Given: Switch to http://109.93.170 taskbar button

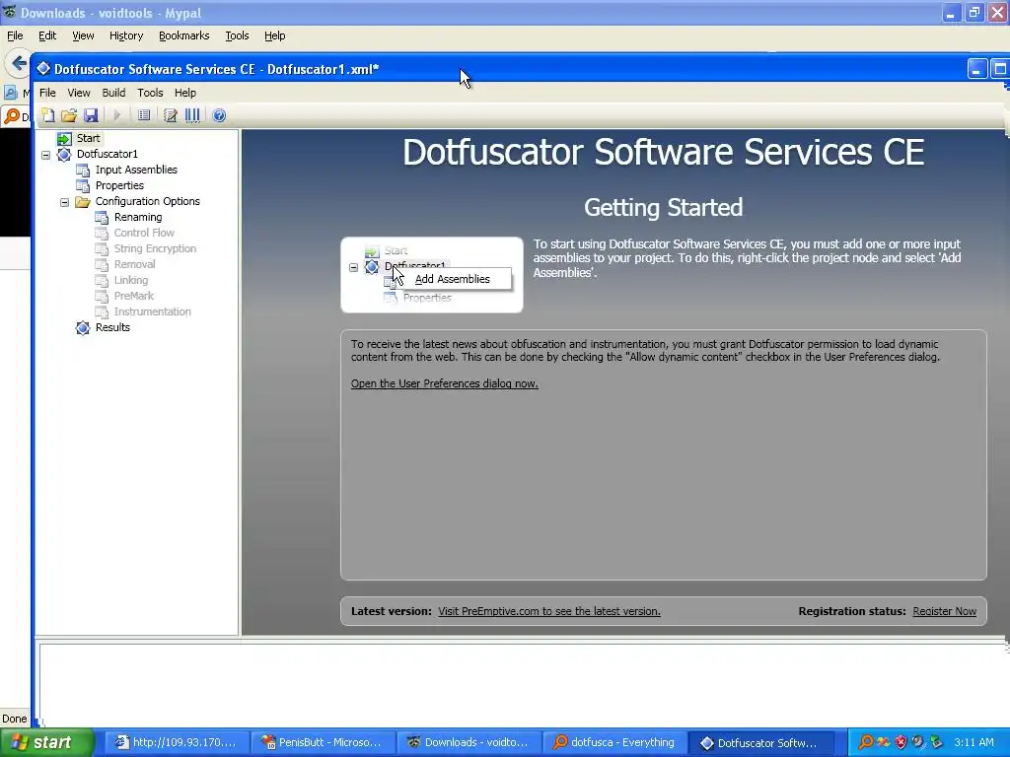Looking at the screenshot, I should point(176,742).
